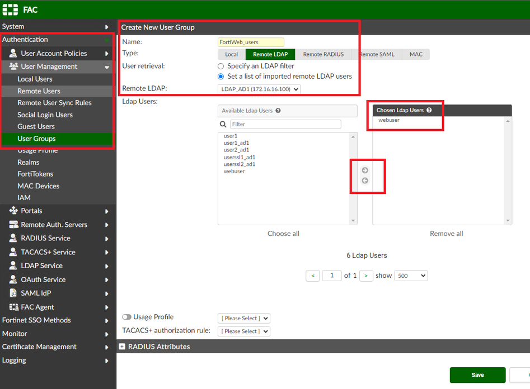530x389 pixels.
Task: Click the Portals icon in sidebar
Action: pyautogui.click(x=13, y=211)
